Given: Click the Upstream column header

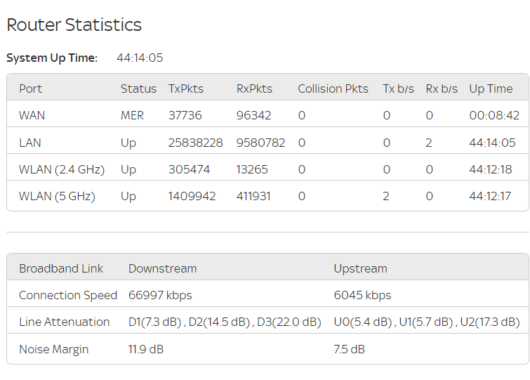Looking at the screenshot, I should (360, 268).
